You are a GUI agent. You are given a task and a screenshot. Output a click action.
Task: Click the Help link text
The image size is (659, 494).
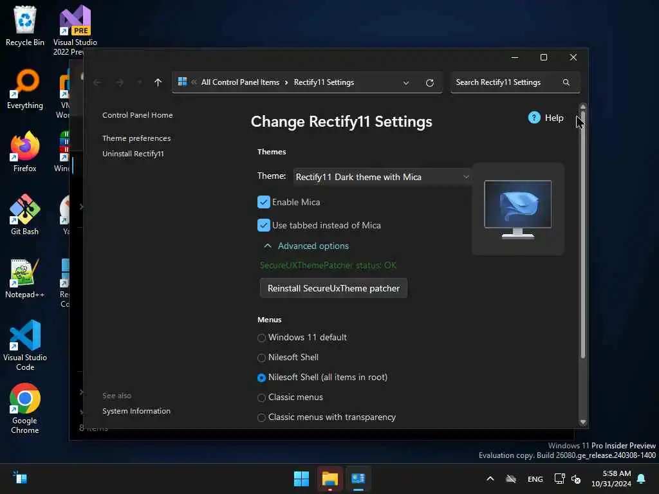click(554, 118)
